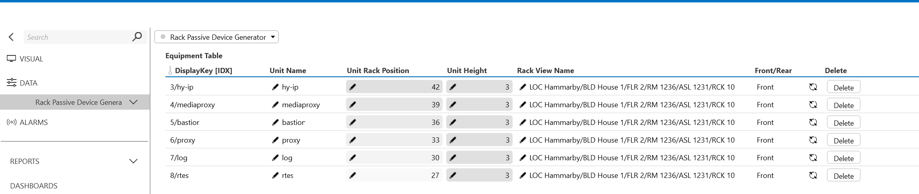Delete the 3/hy-ip row
919x194 pixels.
coord(843,87)
